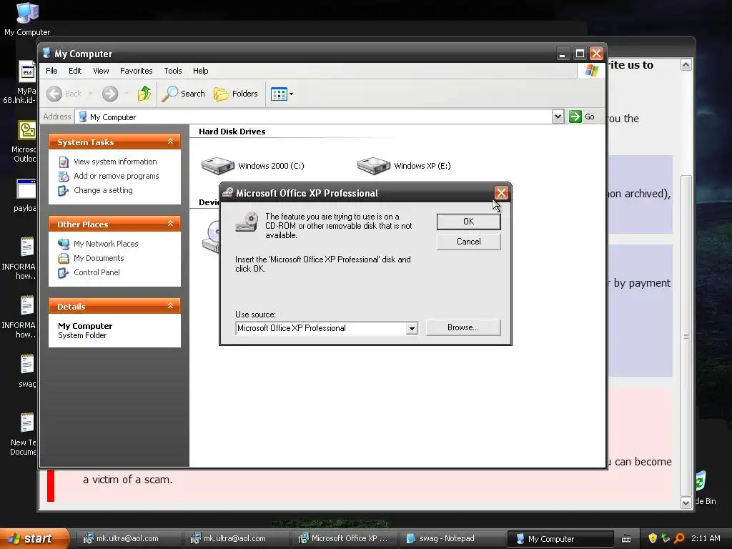Click the Back toolbar button

click(x=64, y=94)
